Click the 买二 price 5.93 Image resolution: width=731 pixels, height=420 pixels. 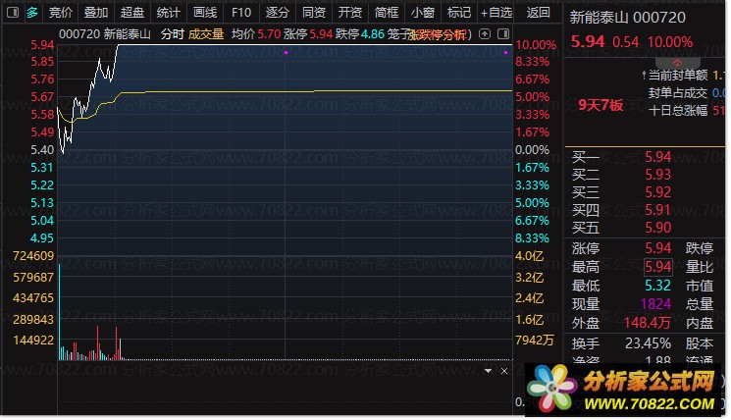(x=657, y=175)
